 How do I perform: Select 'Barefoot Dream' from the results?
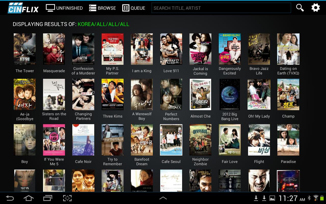142,140
